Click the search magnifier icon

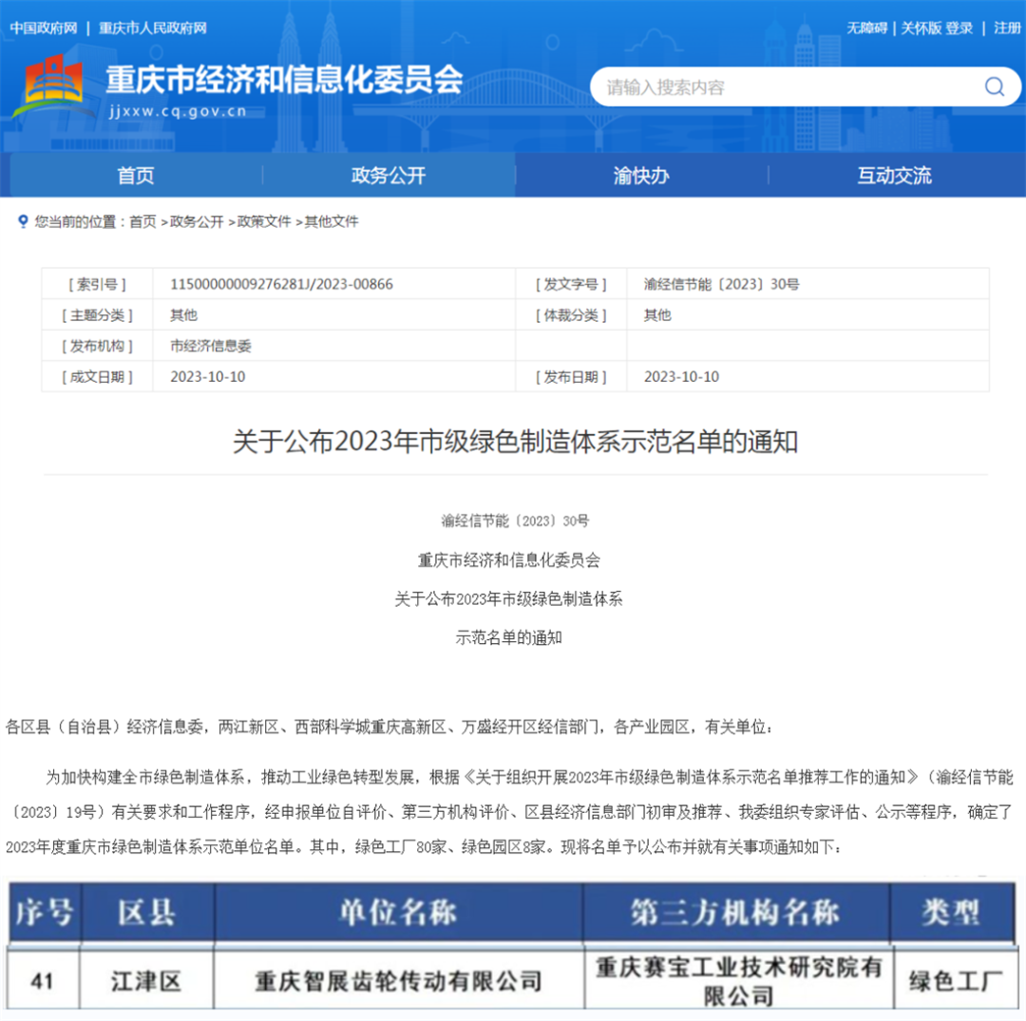pyautogui.click(x=994, y=86)
